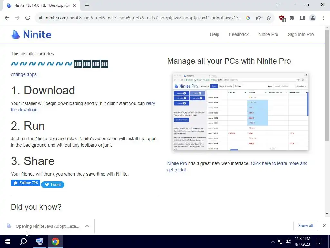Image resolution: width=330 pixels, height=248 pixels.
Task: Open the Feedback link
Action: (239, 34)
